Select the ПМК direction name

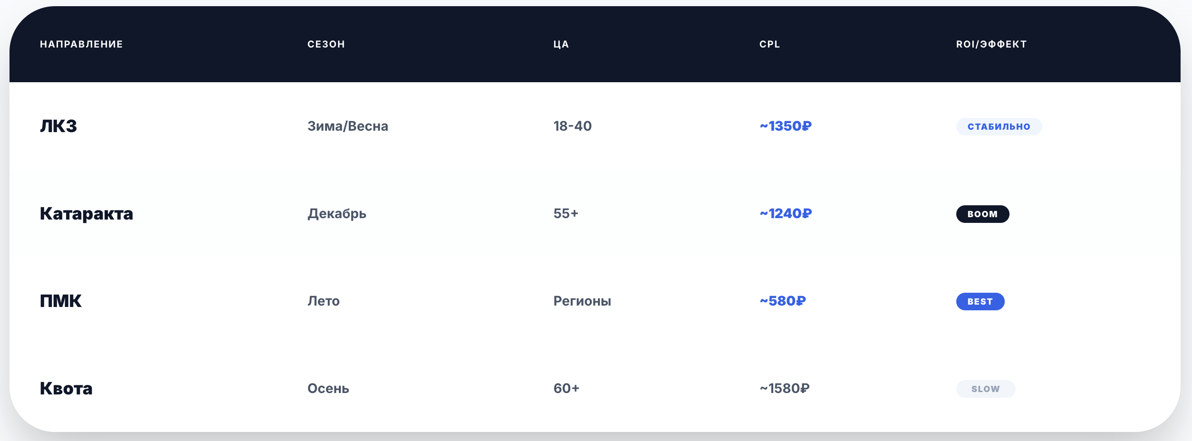[x=61, y=301]
